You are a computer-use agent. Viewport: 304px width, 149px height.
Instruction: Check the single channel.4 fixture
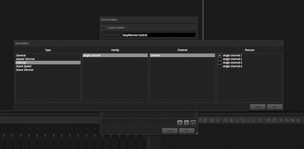tap(220, 66)
